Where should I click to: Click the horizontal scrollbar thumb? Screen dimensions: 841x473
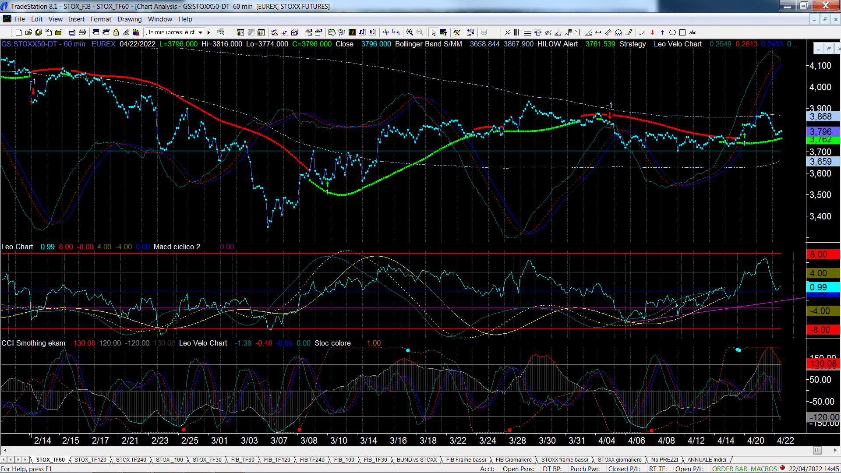point(817,450)
